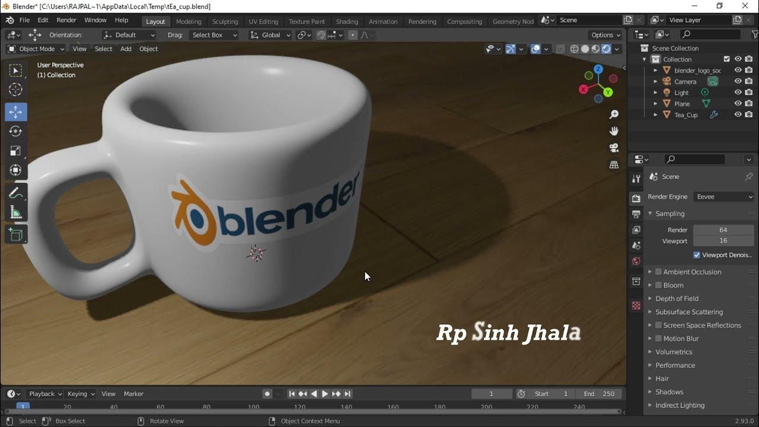This screenshot has width=759, height=427.
Task: Switch to wireframe viewport shading
Action: point(574,49)
